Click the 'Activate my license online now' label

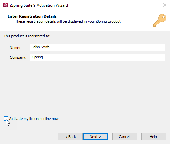click(x=34, y=119)
